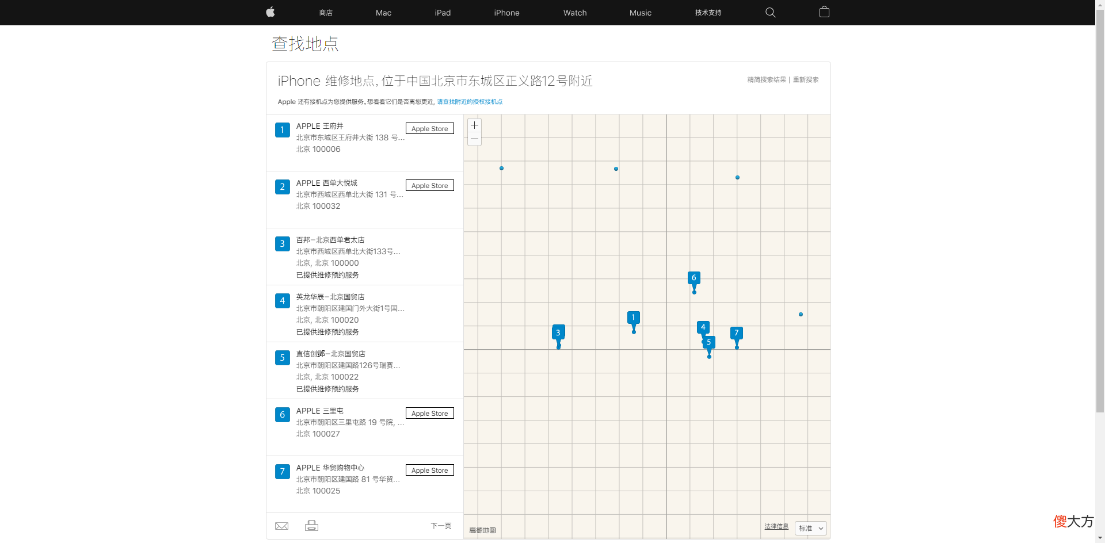Select the APPLE 西单大悦城 store name
The image size is (1105, 543).
[x=327, y=183]
